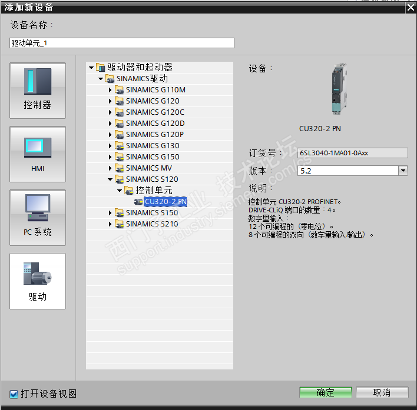
Task: Collapse the SINAMICS S120 node
Action: click(110, 179)
